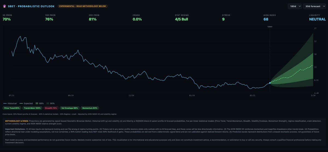Click the crystal ball icon beside SBET title

click(x=4, y=6)
